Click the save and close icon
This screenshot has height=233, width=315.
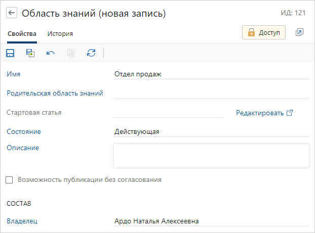[30, 53]
